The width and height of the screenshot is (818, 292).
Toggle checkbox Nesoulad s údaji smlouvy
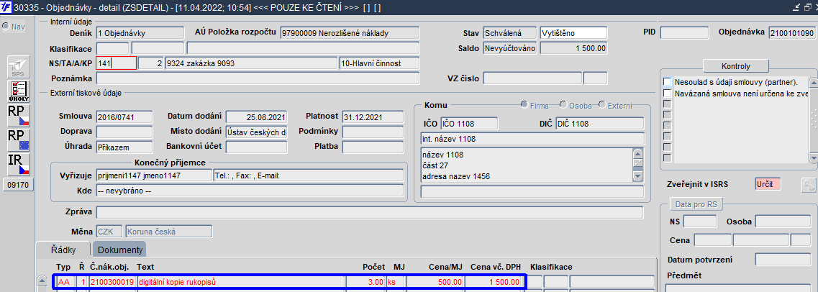(667, 82)
